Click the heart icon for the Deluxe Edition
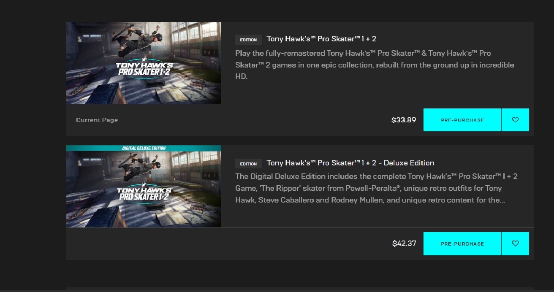The image size is (554, 292). (x=515, y=243)
